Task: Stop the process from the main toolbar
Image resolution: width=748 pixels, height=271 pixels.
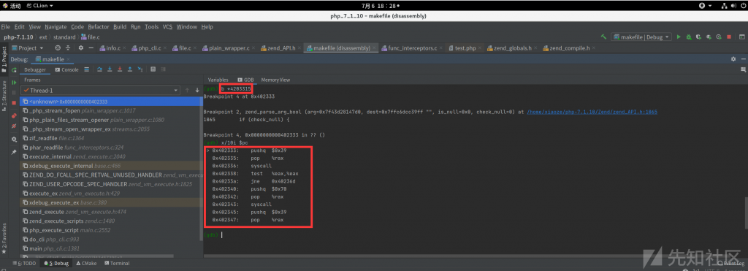Action: coord(728,37)
